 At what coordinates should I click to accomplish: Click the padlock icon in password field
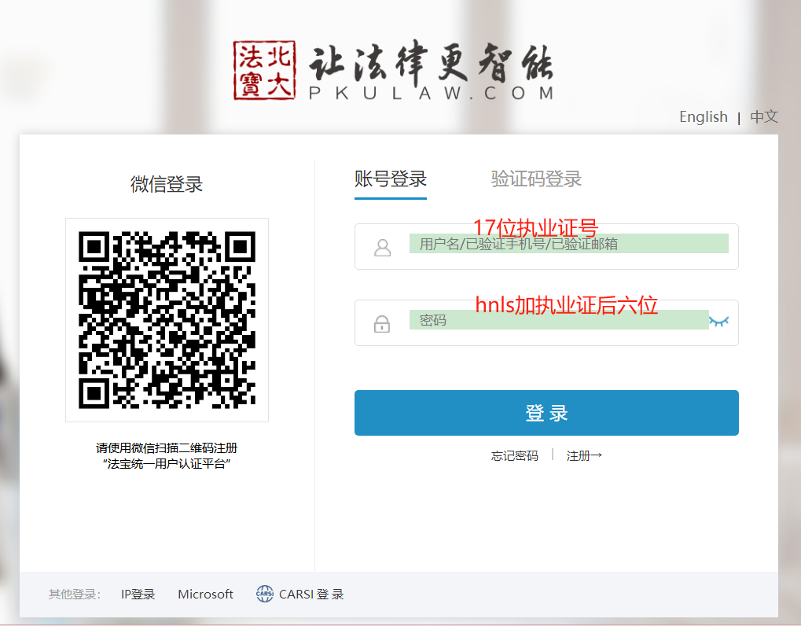(382, 323)
